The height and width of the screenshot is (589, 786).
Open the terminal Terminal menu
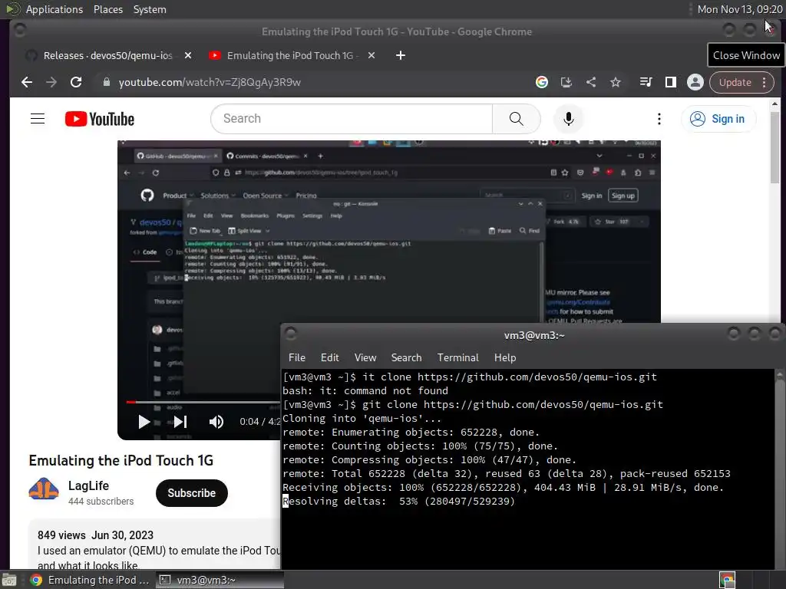click(x=457, y=357)
